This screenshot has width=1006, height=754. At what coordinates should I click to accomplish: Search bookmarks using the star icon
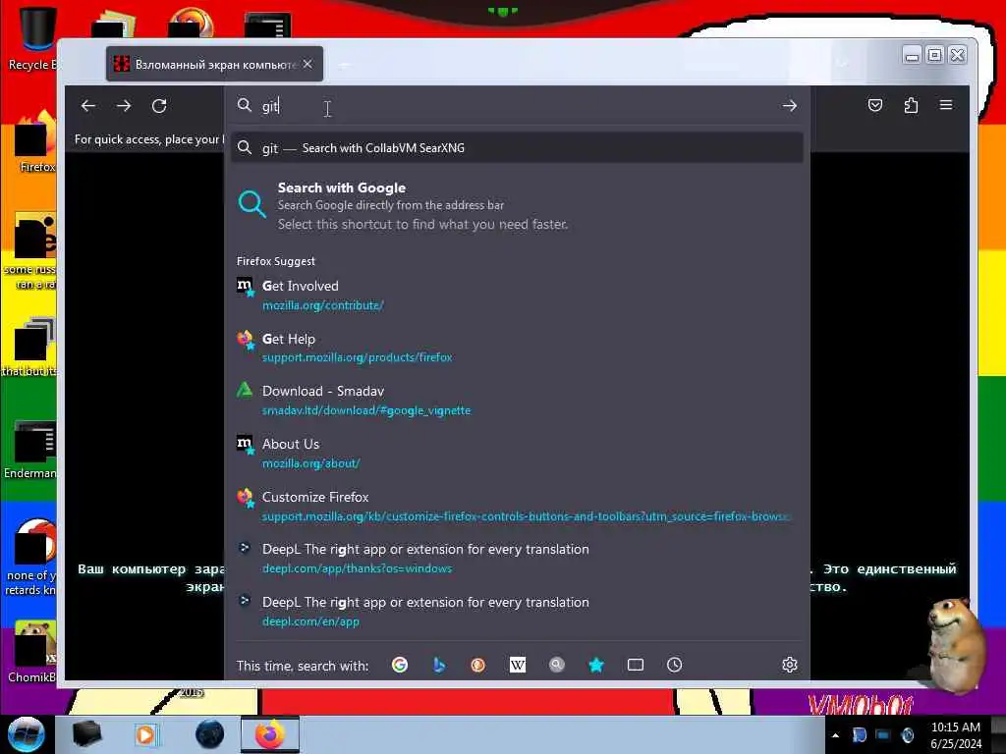tap(596, 665)
